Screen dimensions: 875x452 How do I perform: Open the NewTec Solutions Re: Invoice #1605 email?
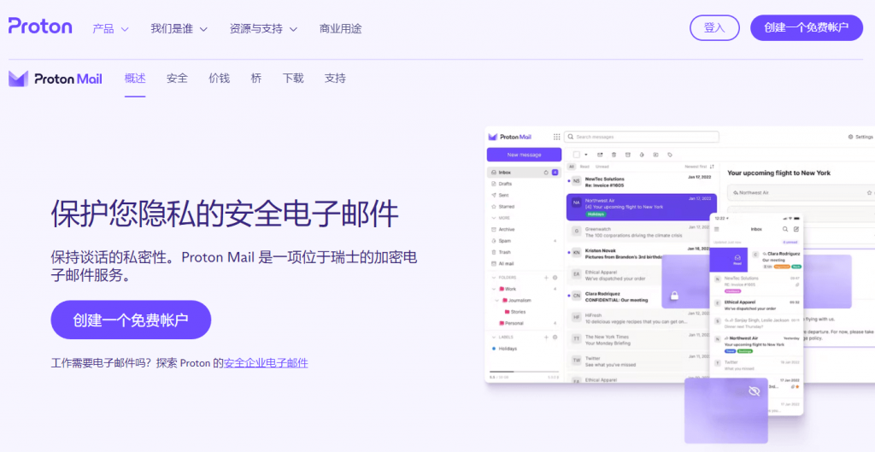(x=641, y=182)
